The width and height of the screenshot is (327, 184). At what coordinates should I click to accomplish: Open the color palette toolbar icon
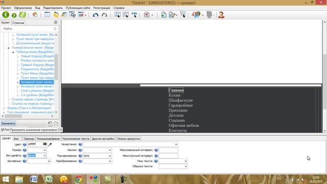click(x=35, y=15)
